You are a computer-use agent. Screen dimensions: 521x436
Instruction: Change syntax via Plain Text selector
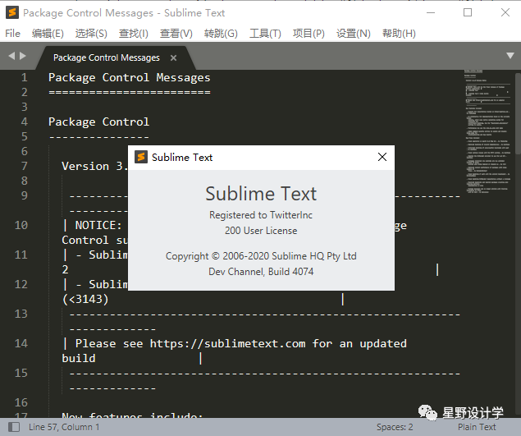(x=477, y=427)
